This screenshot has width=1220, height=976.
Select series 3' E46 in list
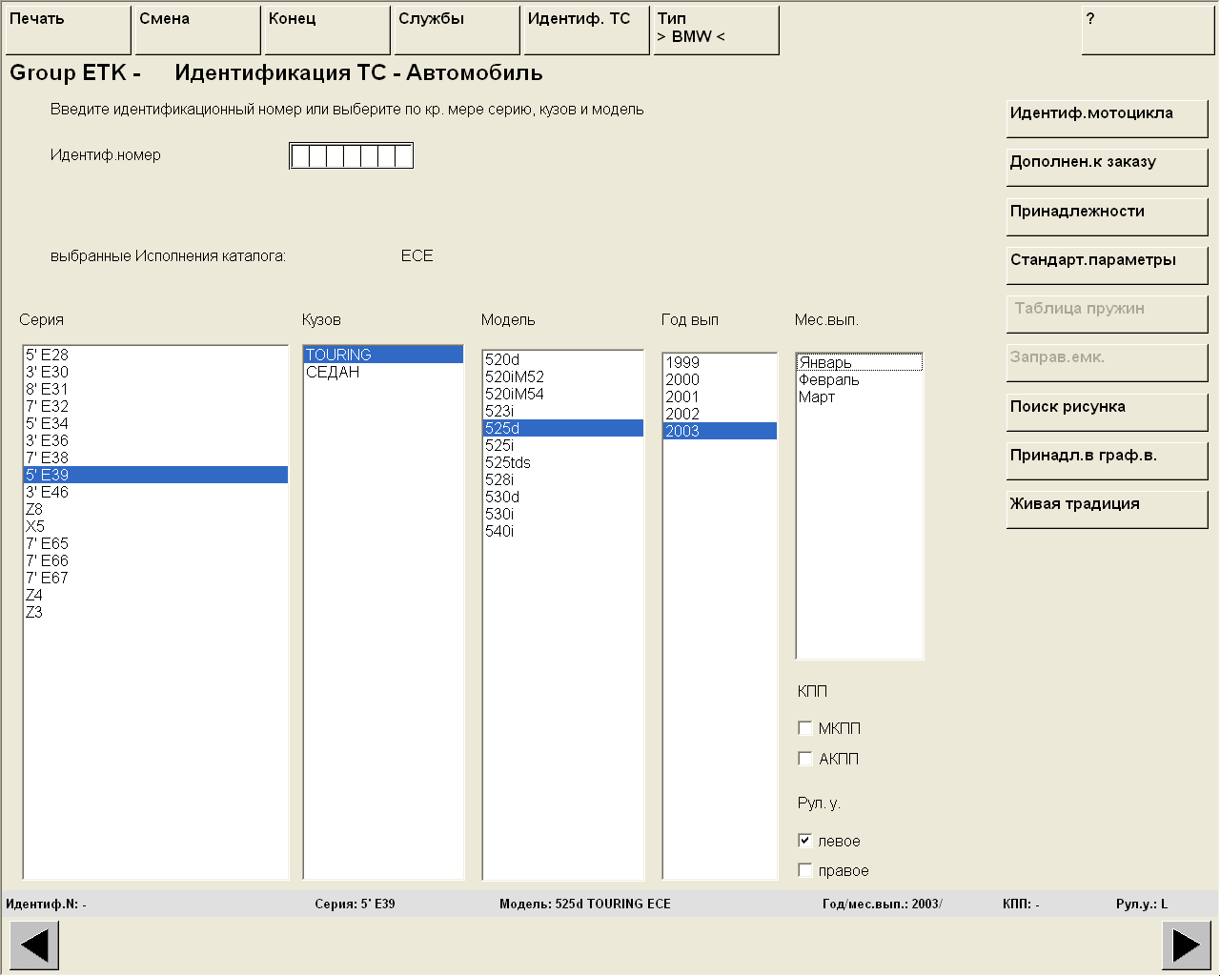[x=155, y=492]
